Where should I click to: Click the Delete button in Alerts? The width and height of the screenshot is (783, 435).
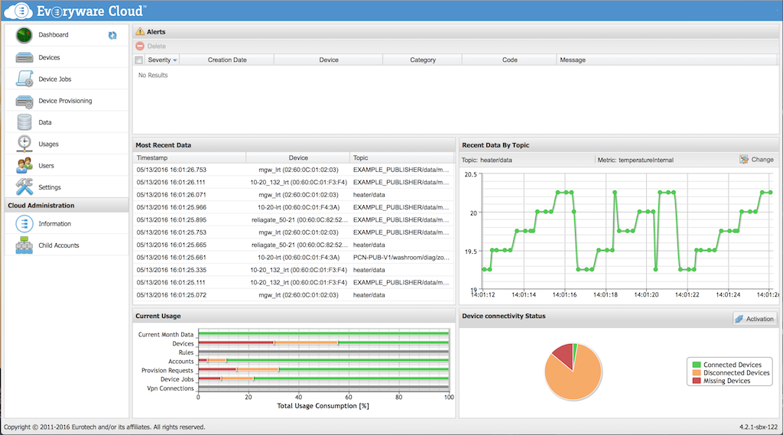(151, 47)
